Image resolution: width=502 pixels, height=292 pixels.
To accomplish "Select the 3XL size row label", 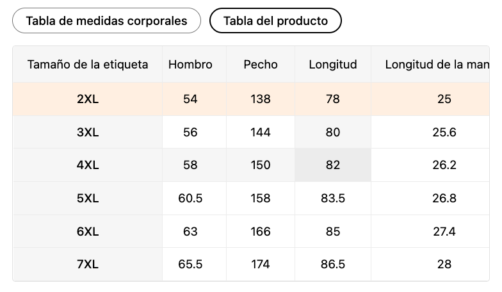I will (88, 133).
